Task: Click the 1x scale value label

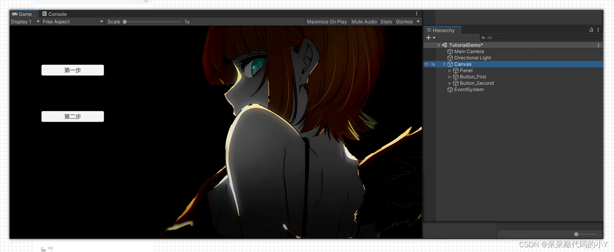Action: (187, 22)
